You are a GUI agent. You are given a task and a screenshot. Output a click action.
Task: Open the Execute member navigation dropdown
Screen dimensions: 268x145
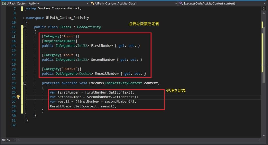(x=222, y=3)
